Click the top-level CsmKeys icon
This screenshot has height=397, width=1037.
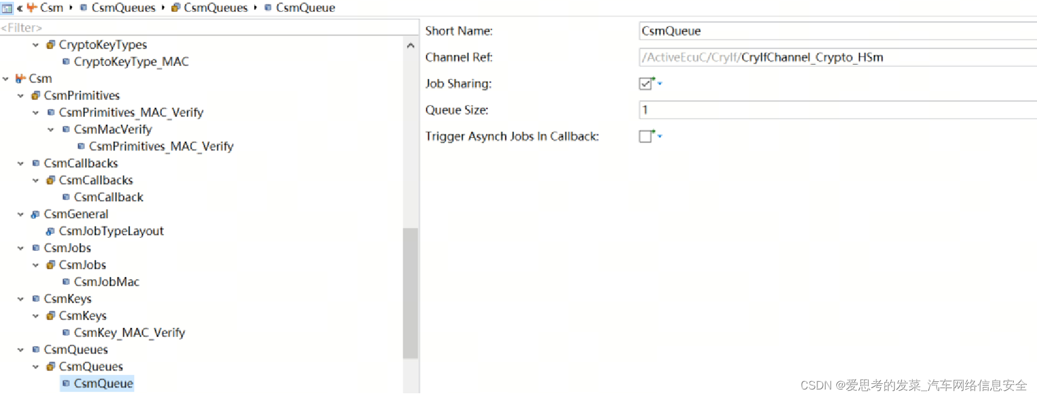tap(36, 299)
